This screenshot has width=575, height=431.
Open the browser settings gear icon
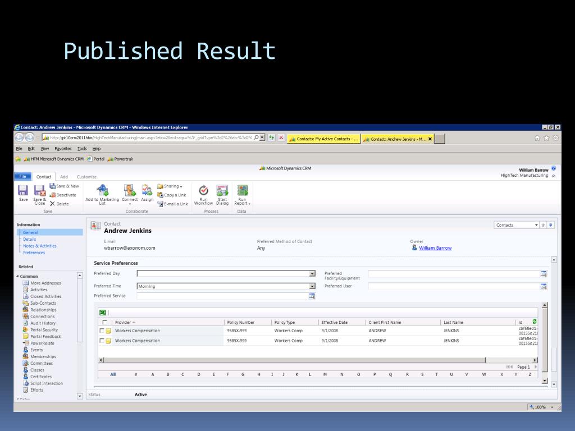click(555, 138)
